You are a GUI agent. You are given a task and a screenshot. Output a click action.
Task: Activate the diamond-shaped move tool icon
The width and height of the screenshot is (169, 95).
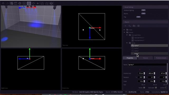(38, 3)
